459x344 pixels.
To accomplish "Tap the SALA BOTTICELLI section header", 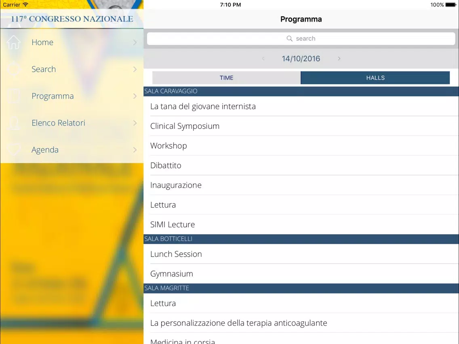I will coord(301,239).
